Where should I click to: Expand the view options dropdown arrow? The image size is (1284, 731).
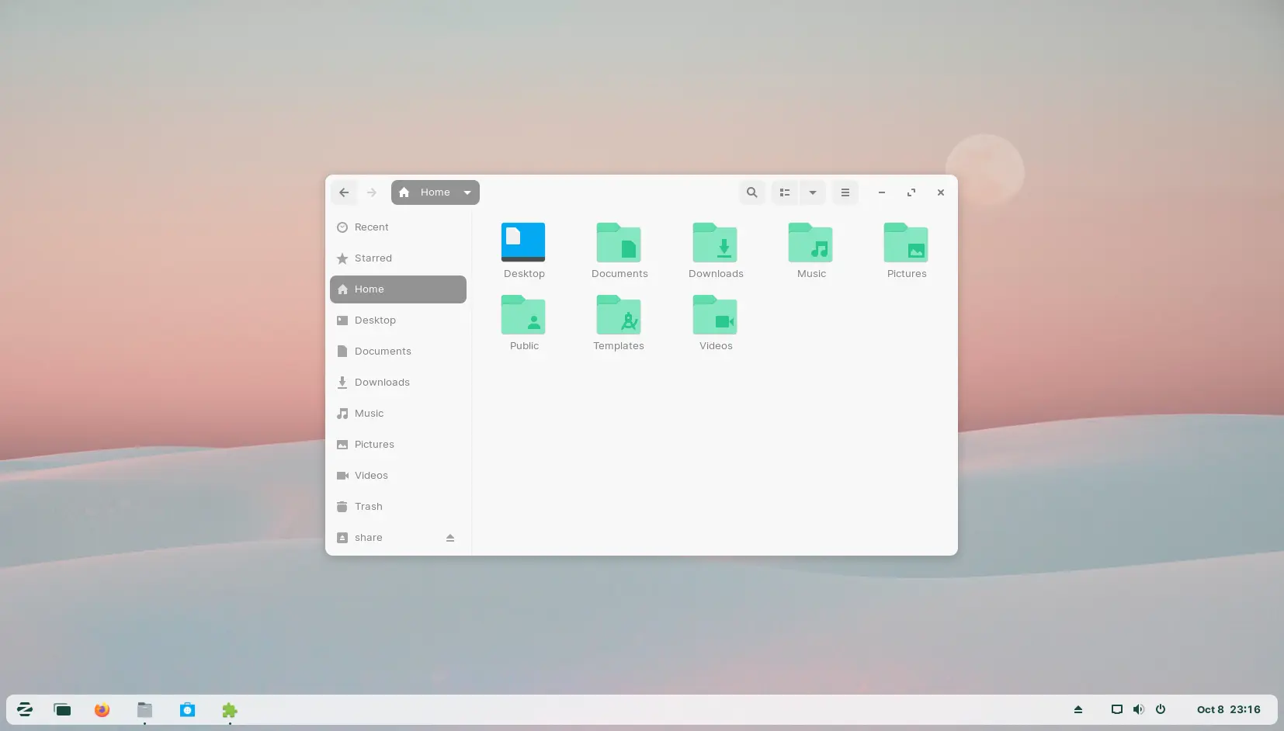[813, 192]
